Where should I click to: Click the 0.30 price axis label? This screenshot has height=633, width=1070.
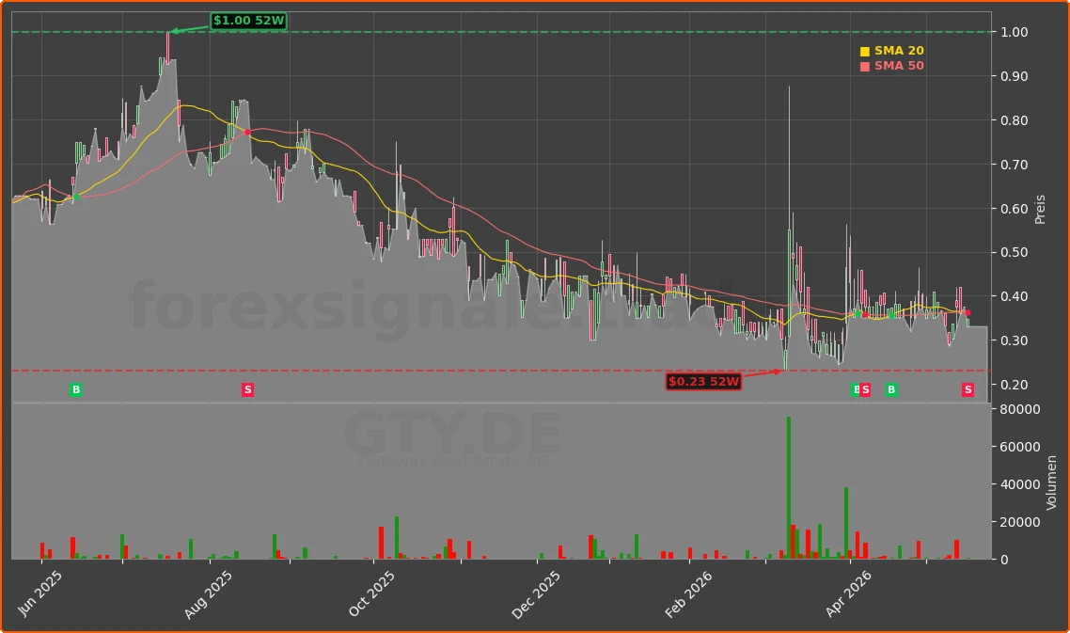pos(1014,340)
